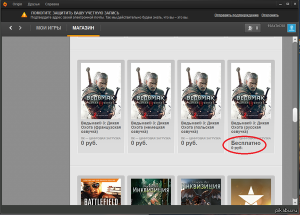This screenshot has width=300, height=216.
Task: Click the Origin logo icon
Action: point(5,4)
